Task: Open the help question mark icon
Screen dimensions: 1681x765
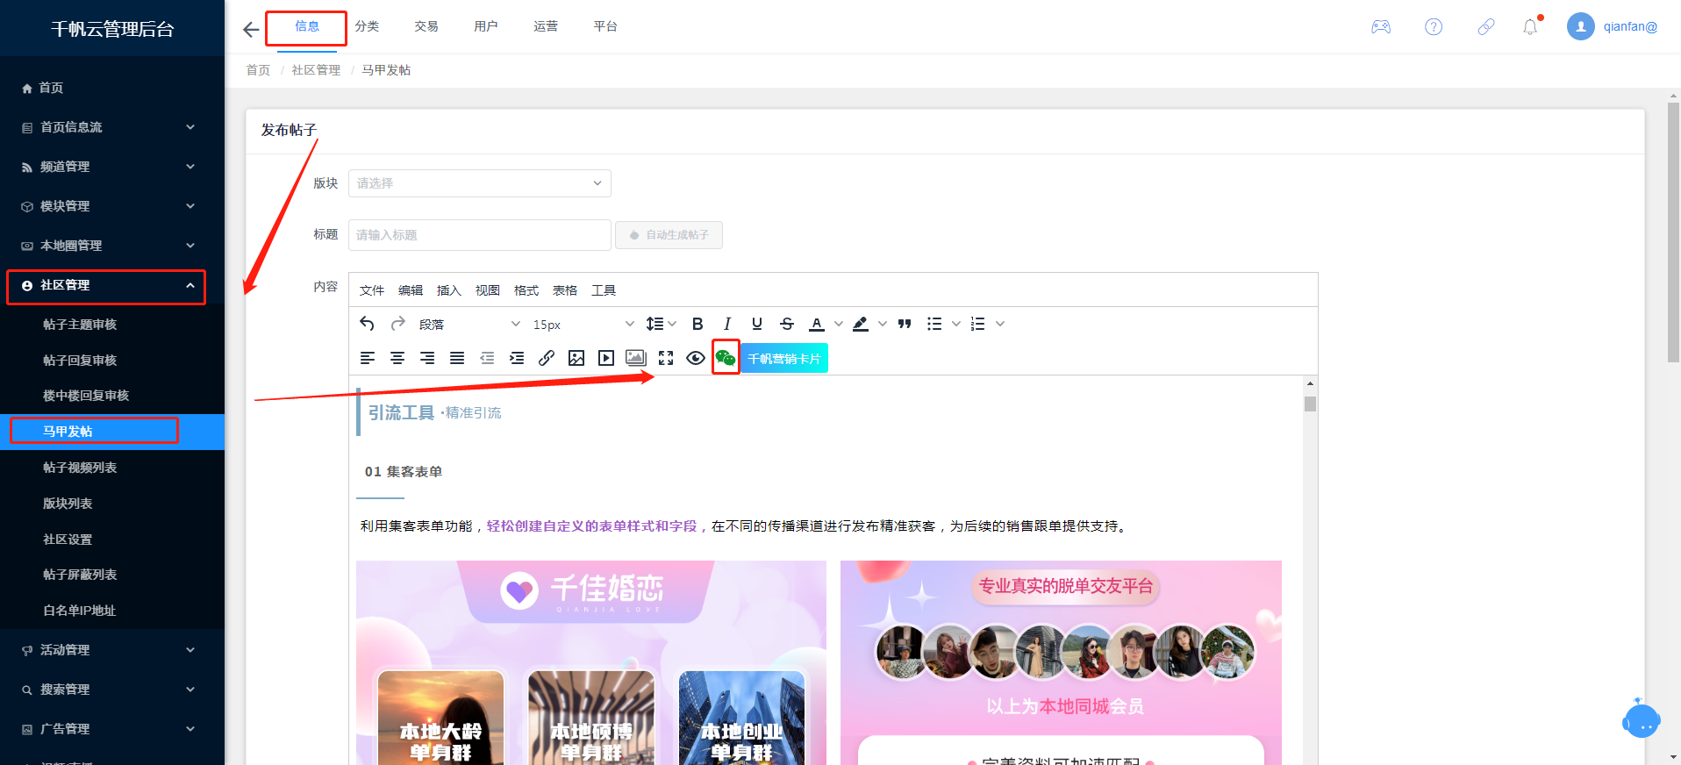Action: 1434,26
